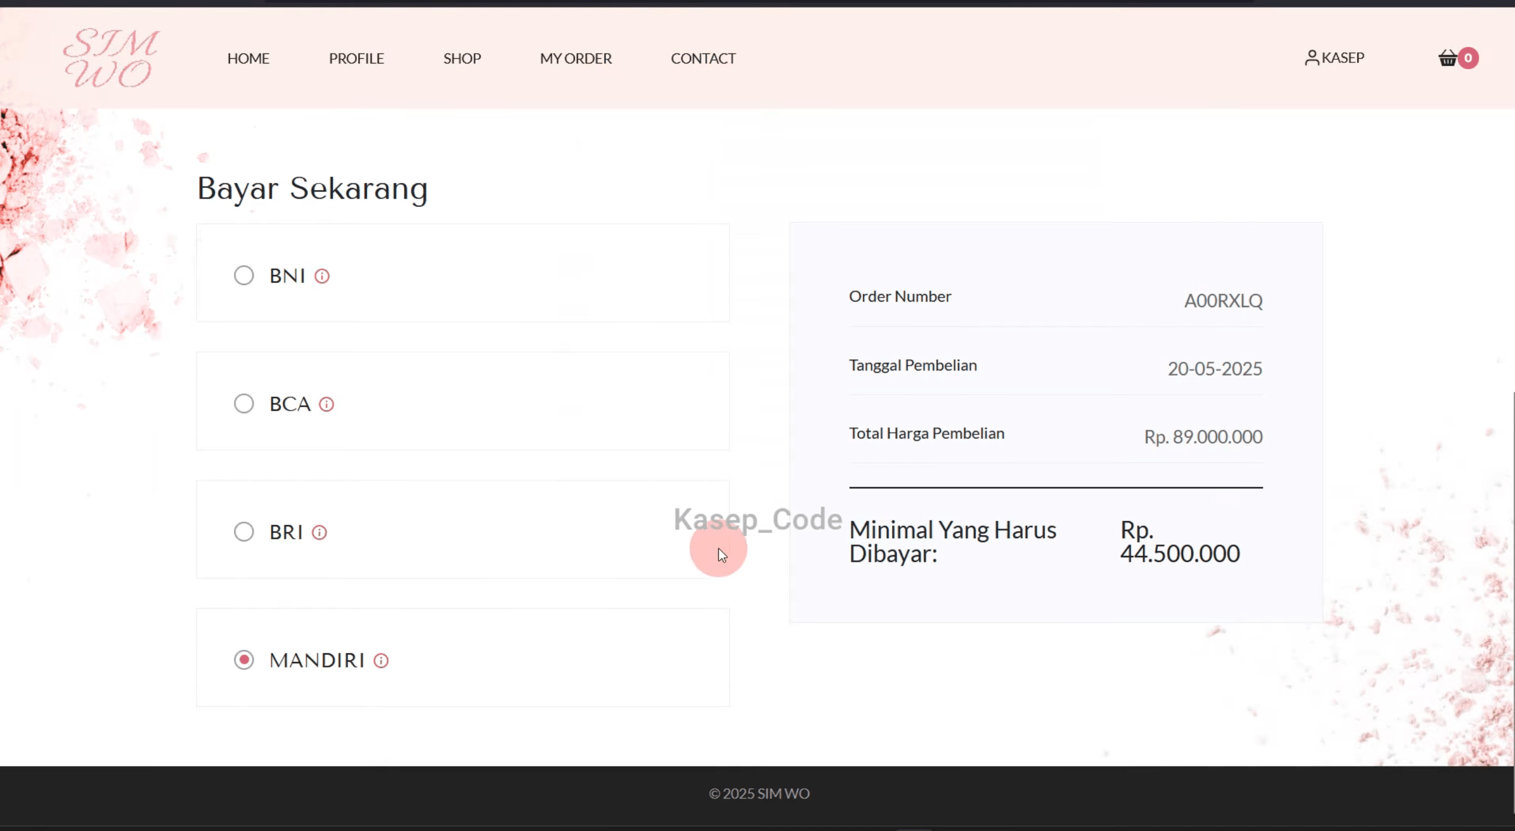Open the shopping basket cart icon
This screenshot has width=1515, height=831.
coord(1447,58)
